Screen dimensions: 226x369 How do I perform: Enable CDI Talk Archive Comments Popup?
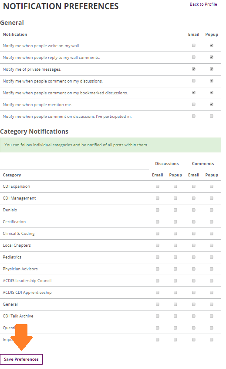click(212, 316)
